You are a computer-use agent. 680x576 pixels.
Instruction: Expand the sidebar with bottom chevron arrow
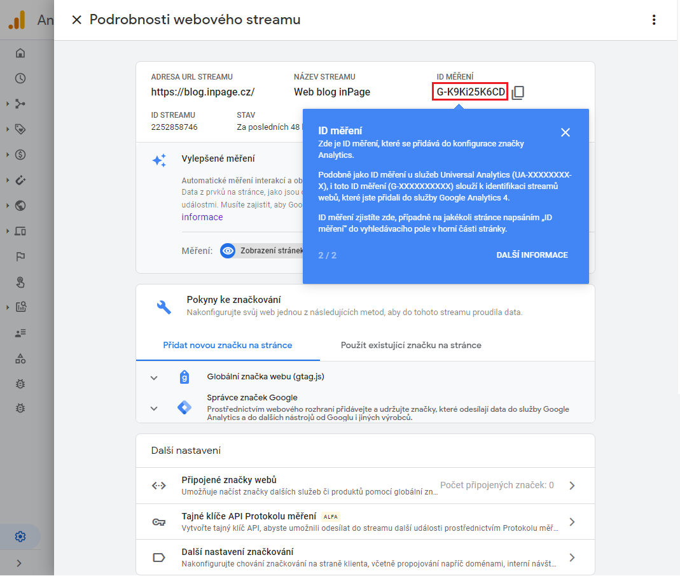20,563
